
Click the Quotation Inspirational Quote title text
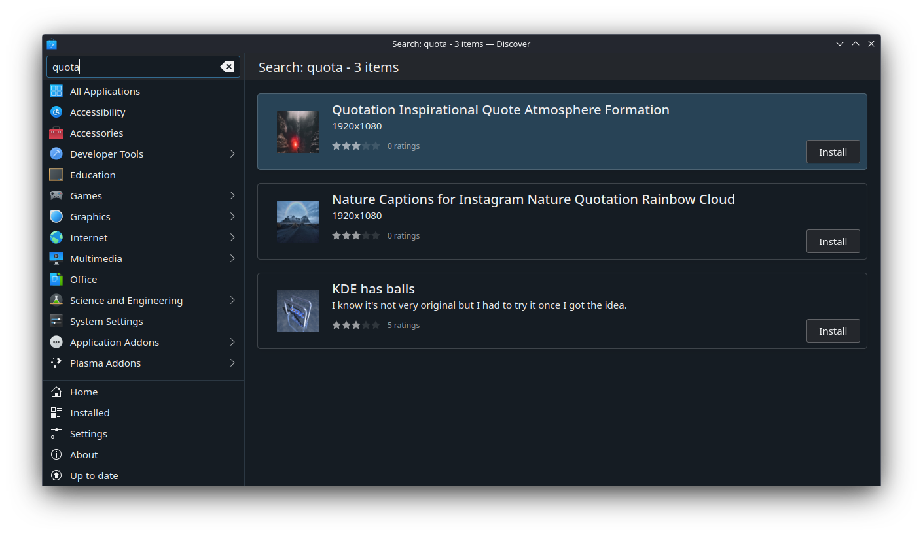pyautogui.click(x=501, y=110)
